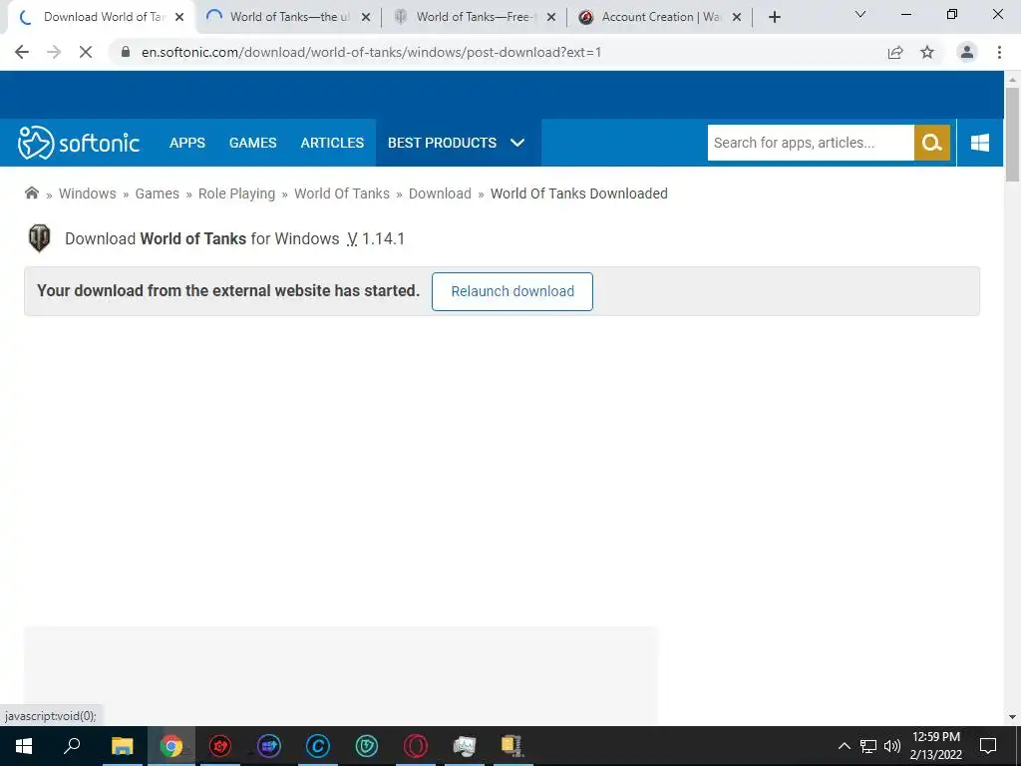The width and height of the screenshot is (1021, 766).
Task: Show hidden tray icons chevron
Action: (x=844, y=746)
